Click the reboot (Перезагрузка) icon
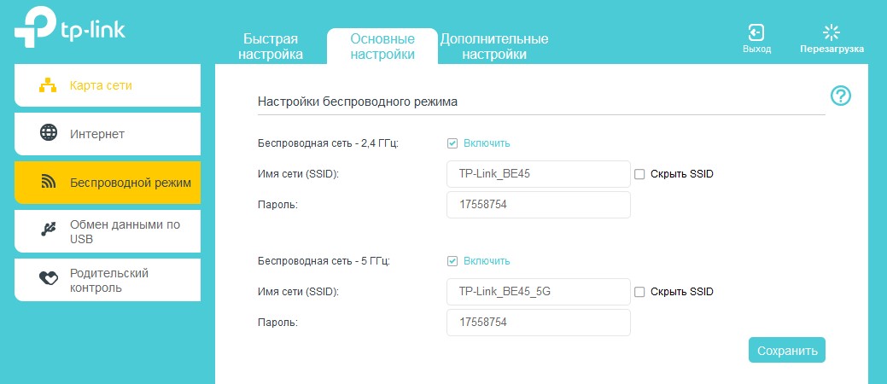 [x=832, y=32]
